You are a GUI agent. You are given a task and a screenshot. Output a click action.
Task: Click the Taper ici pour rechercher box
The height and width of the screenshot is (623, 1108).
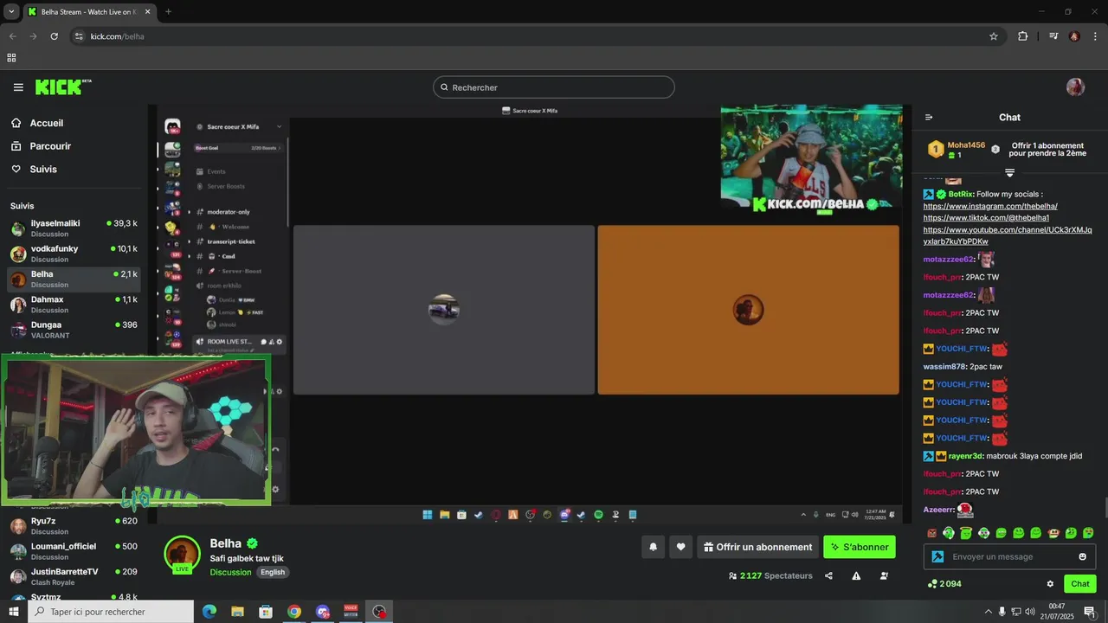[x=111, y=612]
